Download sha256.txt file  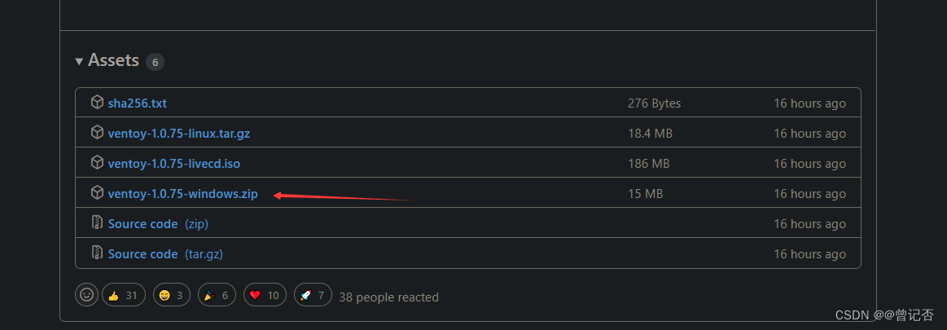click(137, 103)
